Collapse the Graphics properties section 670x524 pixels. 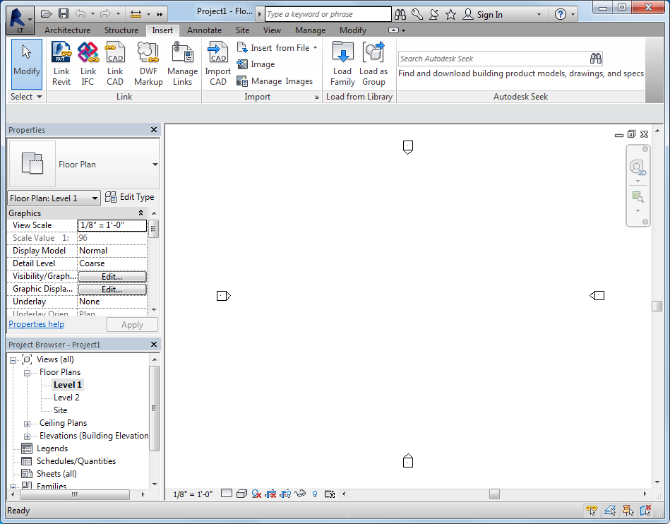[140, 213]
